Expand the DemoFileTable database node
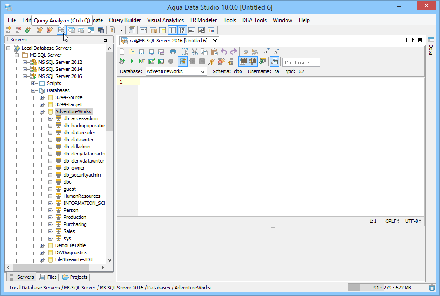The height and width of the screenshot is (296, 440). click(41, 245)
